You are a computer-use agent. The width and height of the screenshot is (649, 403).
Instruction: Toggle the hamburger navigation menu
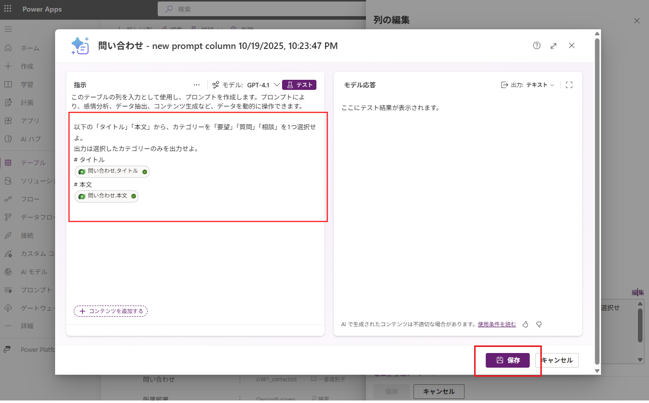click(8, 29)
